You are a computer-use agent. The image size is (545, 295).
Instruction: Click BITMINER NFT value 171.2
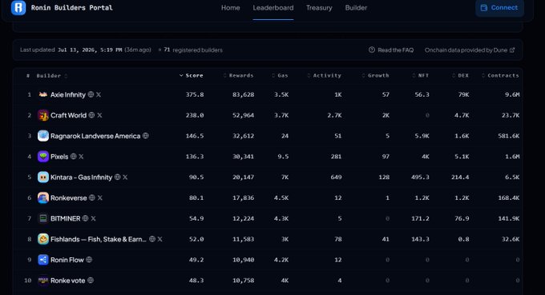[x=420, y=218]
